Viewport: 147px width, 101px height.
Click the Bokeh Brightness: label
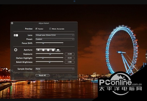click(24, 62)
